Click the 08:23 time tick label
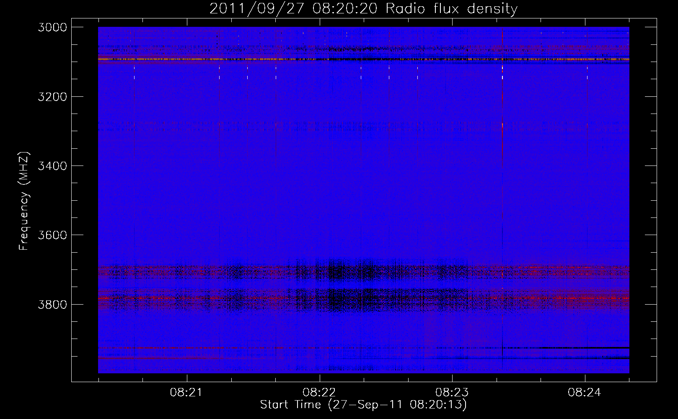This screenshot has height=419, width=678. click(452, 393)
